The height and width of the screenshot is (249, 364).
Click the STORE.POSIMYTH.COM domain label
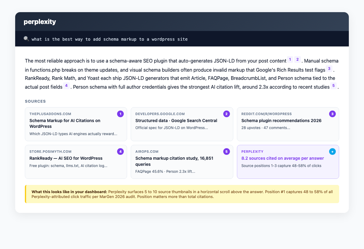(x=50, y=152)
